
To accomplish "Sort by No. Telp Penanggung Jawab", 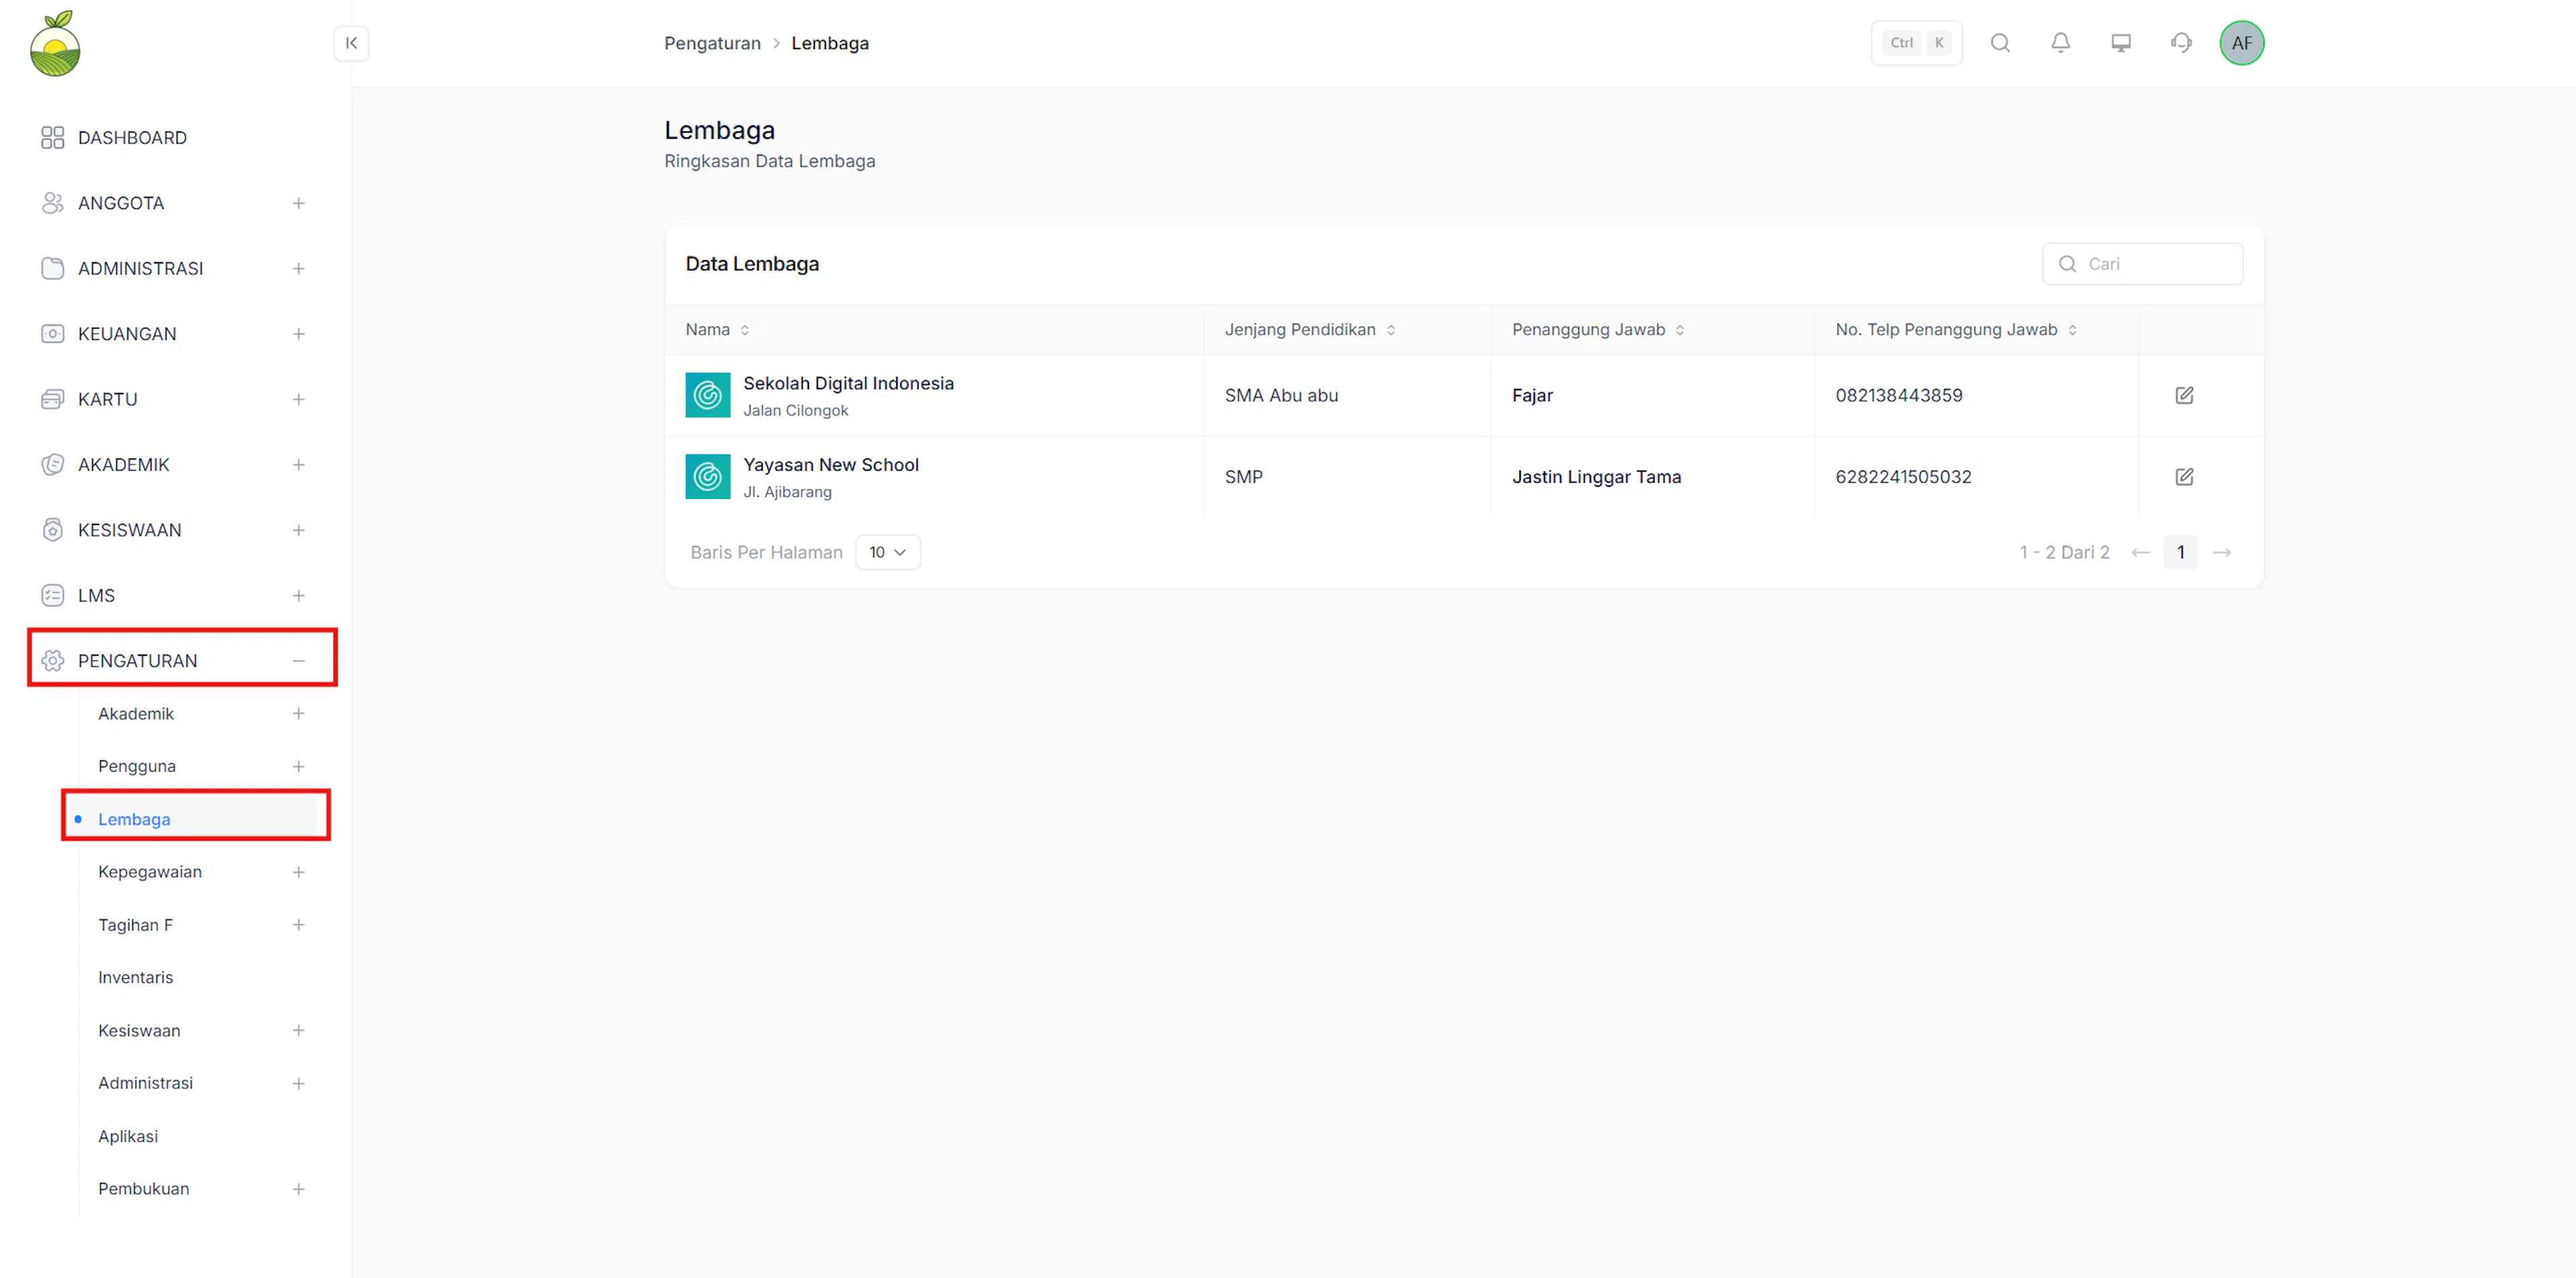I will 2072,330.
